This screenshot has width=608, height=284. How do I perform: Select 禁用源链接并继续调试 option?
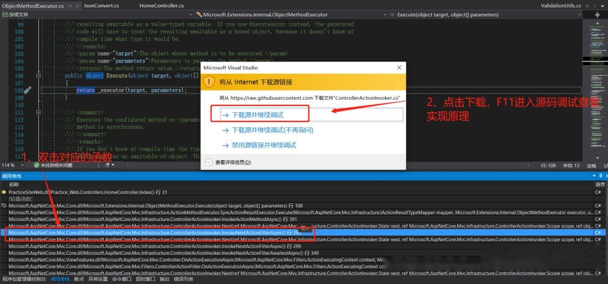tap(263, 145)
